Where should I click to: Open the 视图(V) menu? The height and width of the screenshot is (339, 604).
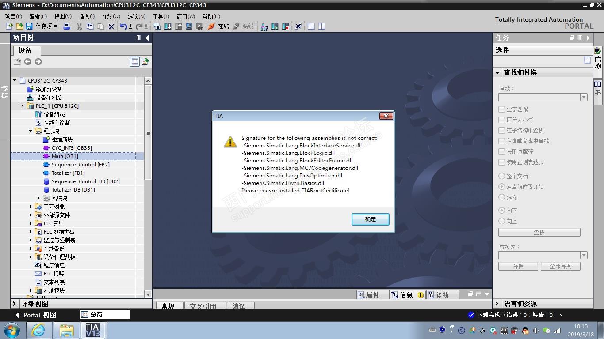coord(63,16)
